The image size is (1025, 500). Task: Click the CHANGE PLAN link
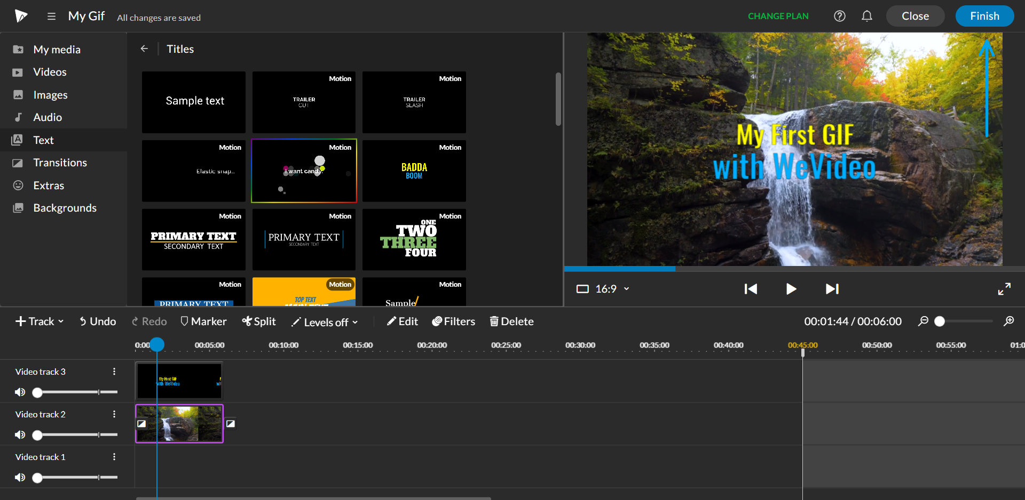(778, 16)
